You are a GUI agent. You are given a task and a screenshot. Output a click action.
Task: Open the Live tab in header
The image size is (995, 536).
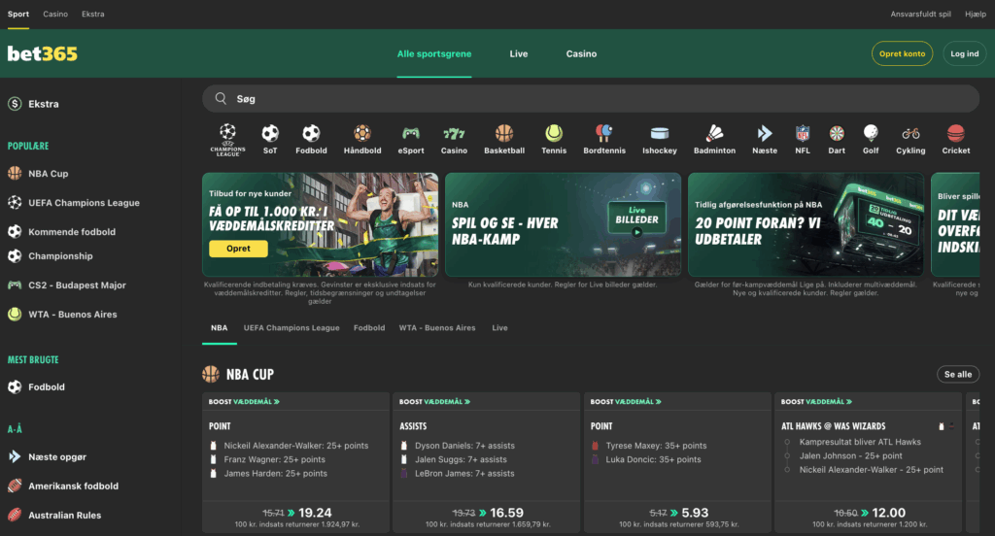519,54
